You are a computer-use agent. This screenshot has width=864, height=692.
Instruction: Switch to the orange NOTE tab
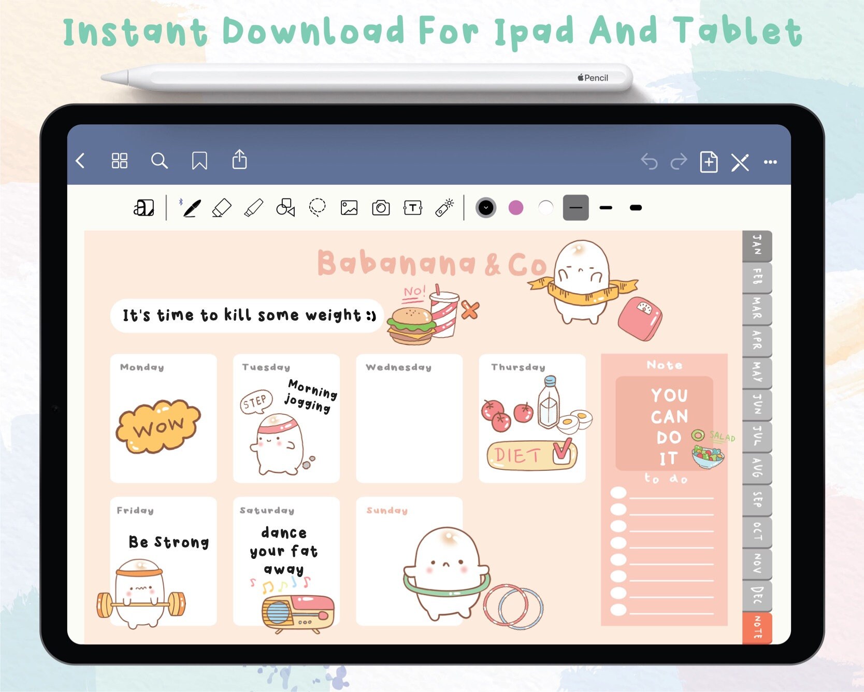[x=757, y=628]
